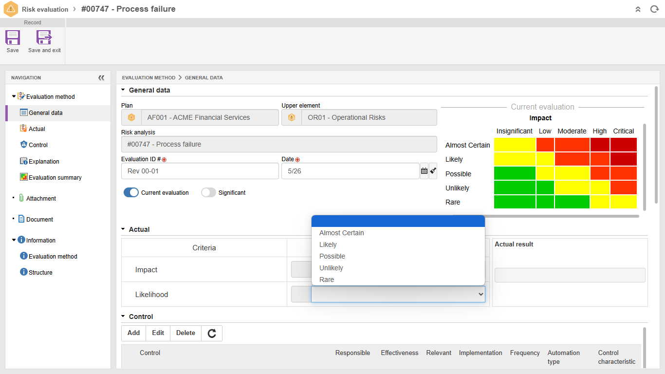Click the Rare / Insignificant green matrix cell
This screenshot has width=665, height=374.
click(x=515, y=202)
